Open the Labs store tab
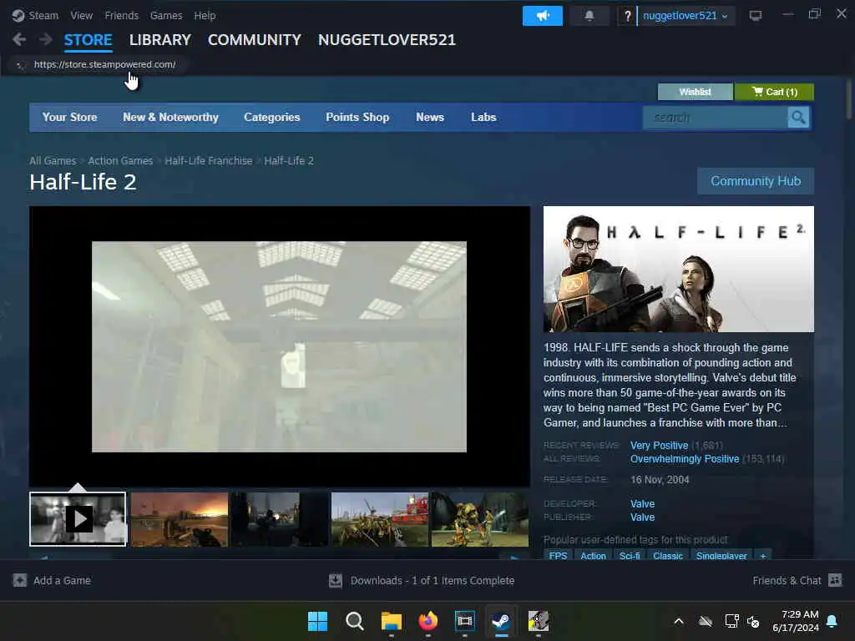The height and width of the screenshot is (641, 855). 483,117
